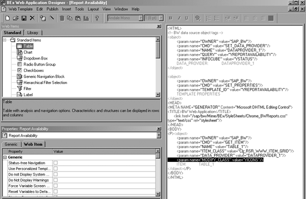
Task: Expand the Report Availability properties dropdown
Action: click(x=159, y=135)
